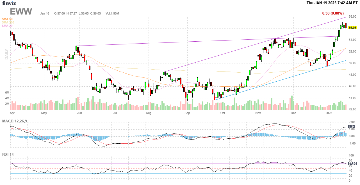Click the Jan 18 date readout

(x=45, y=13)
